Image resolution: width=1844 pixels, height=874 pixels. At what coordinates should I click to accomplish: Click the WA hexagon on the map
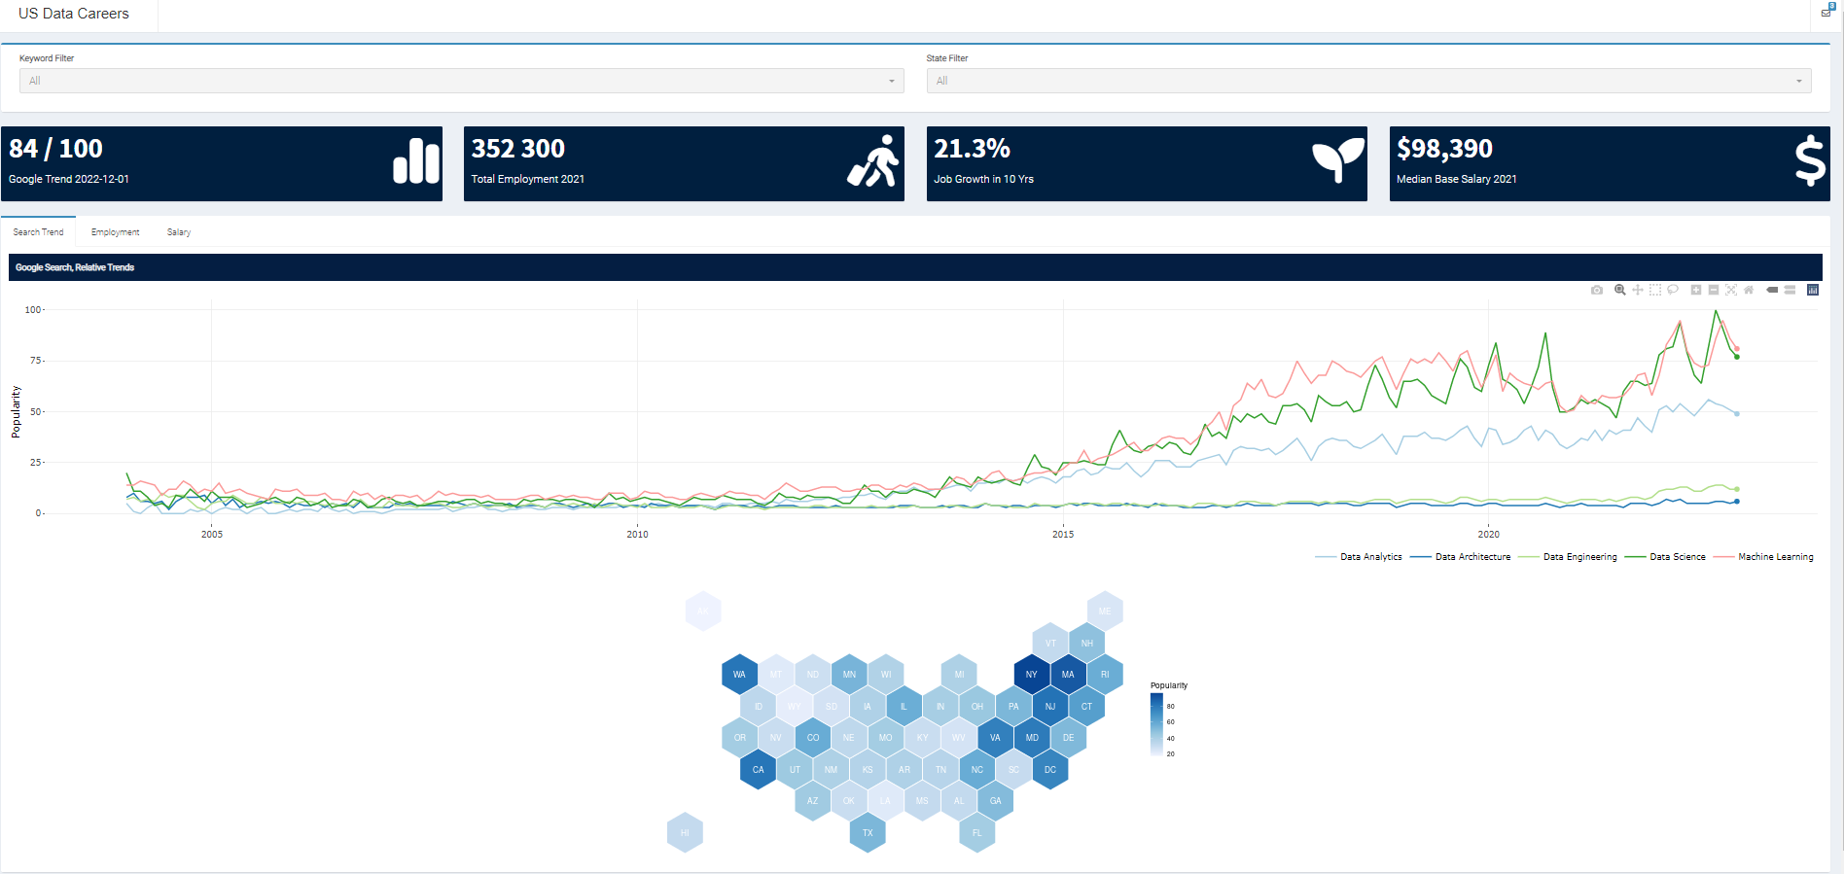[x=739, y=675]
